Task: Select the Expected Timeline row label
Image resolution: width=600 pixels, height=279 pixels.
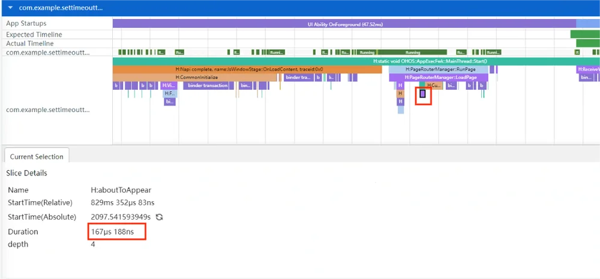Action: click(x=34, y=34)
